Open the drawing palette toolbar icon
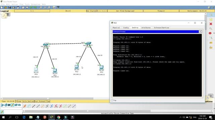This screenshot has height=120, width=215. coord(54,7)
